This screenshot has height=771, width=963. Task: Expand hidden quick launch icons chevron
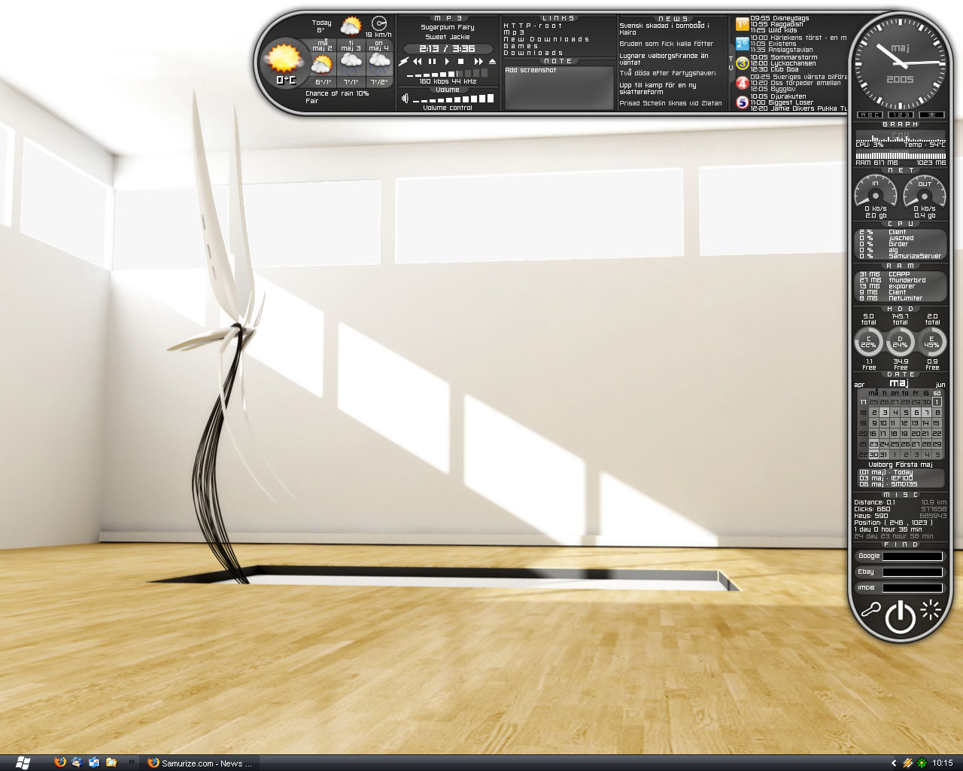click(131, 762)
